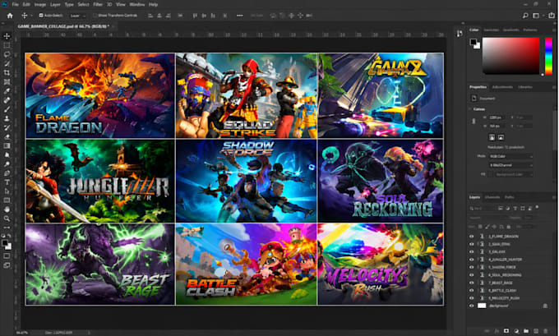Switch to the Adjustments tab
Viewport: 559px width, 336px height.
point(502,87)
